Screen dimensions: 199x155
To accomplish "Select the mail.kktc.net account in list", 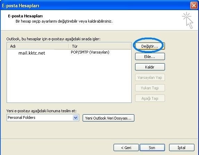I will click(x=32, y=53).
